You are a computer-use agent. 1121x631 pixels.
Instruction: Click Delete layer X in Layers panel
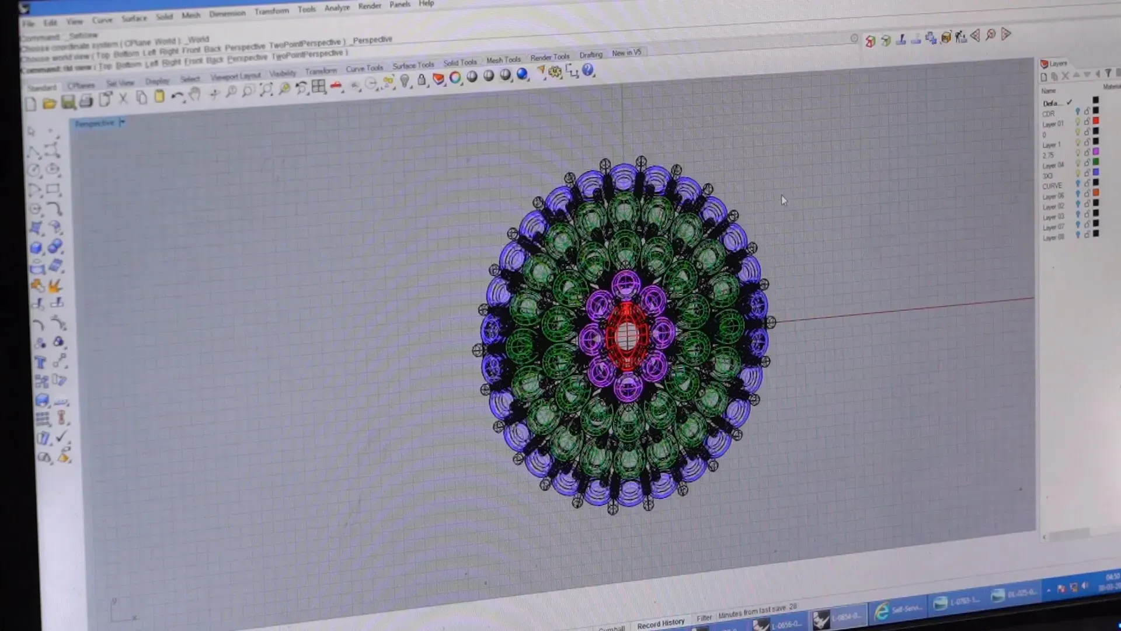click(x=1066, y=76)
